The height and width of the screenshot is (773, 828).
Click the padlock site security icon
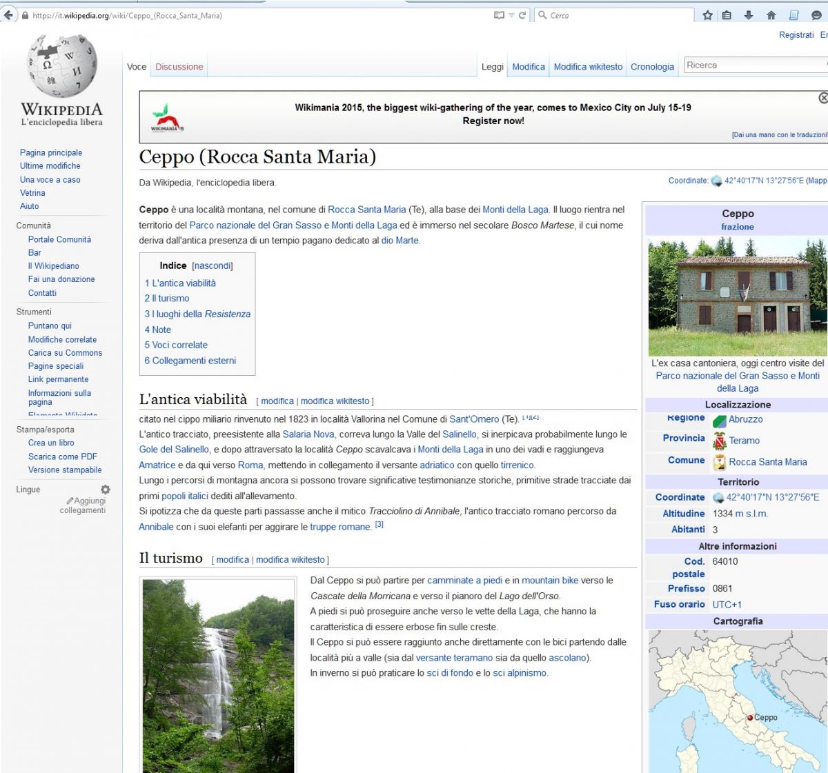[26, 16]
